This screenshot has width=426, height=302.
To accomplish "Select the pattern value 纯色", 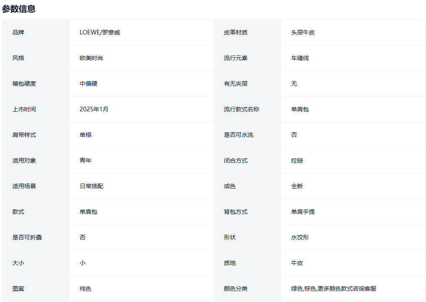I will click(85, 289).
